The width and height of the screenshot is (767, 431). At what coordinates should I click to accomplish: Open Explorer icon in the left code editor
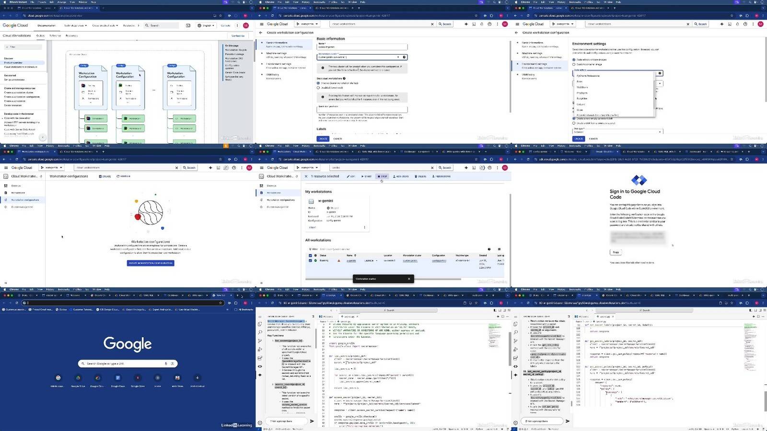[260, 324]
